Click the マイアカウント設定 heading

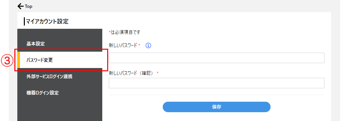click(47, 21)
